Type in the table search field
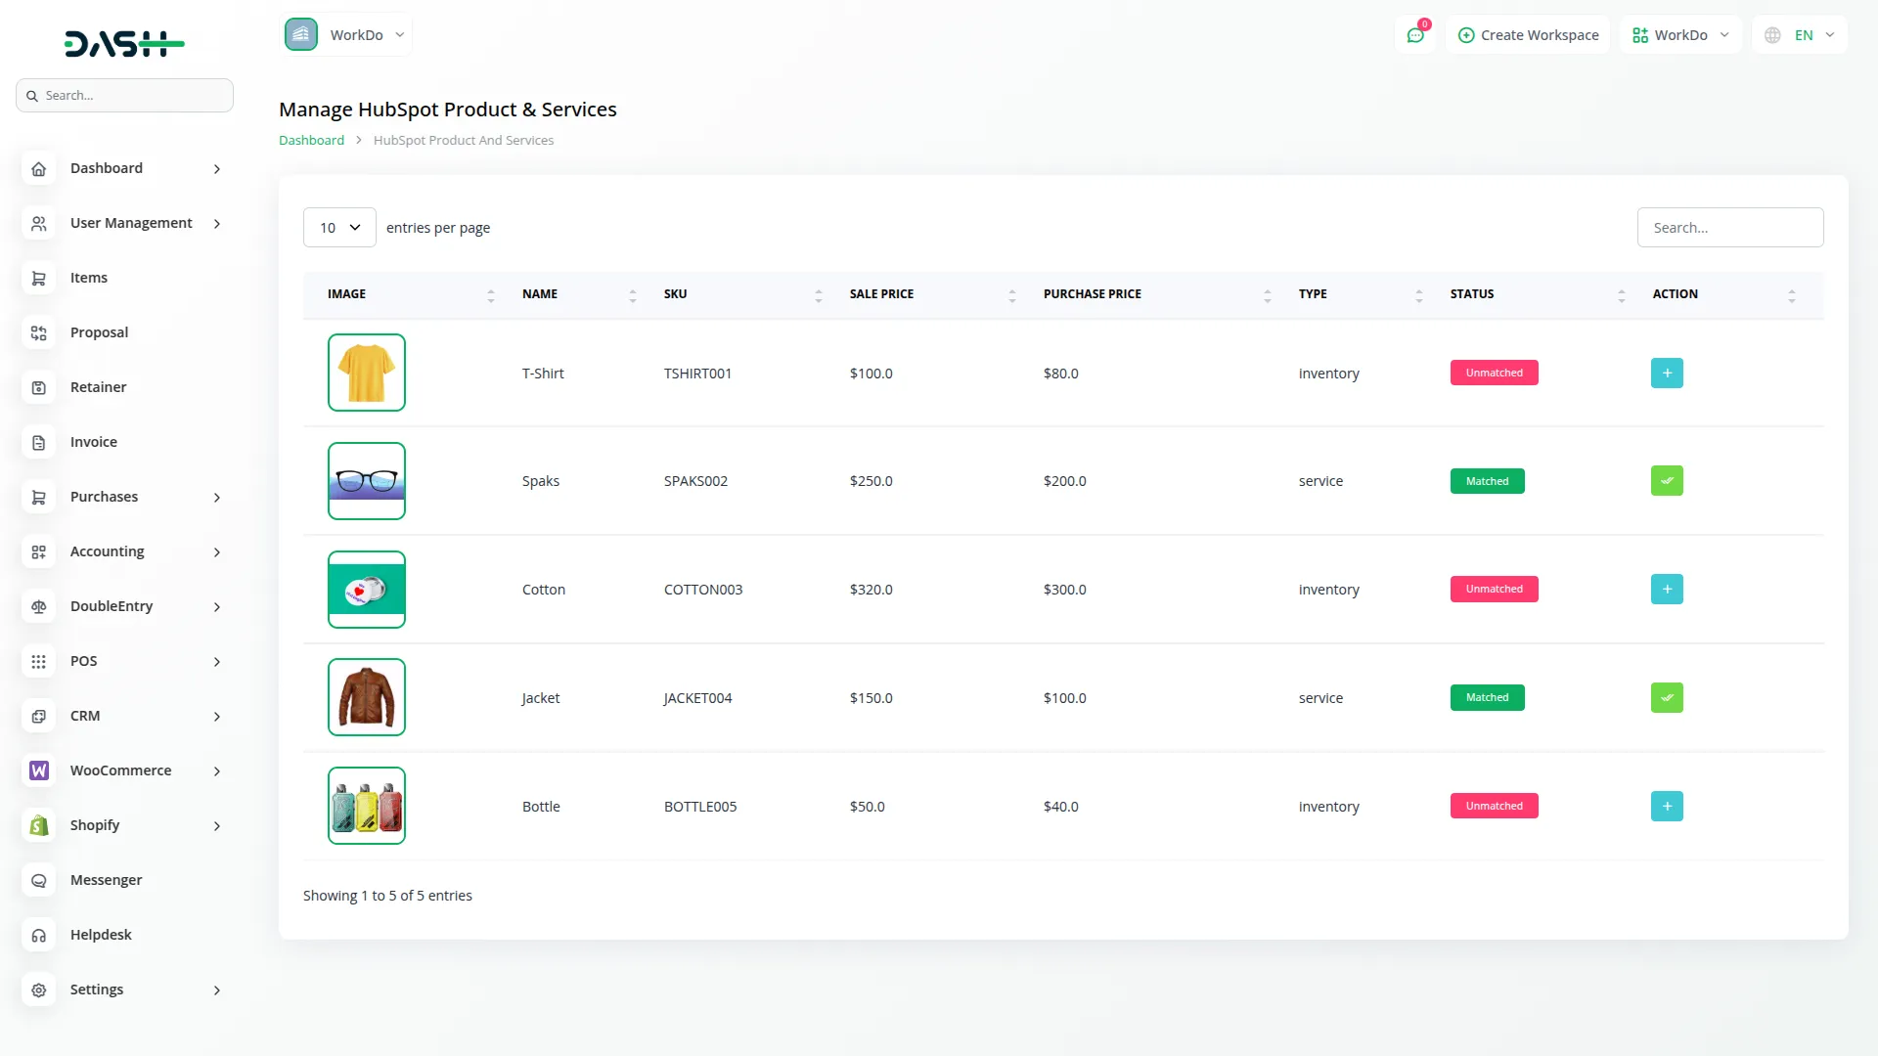 (1729, 227)
